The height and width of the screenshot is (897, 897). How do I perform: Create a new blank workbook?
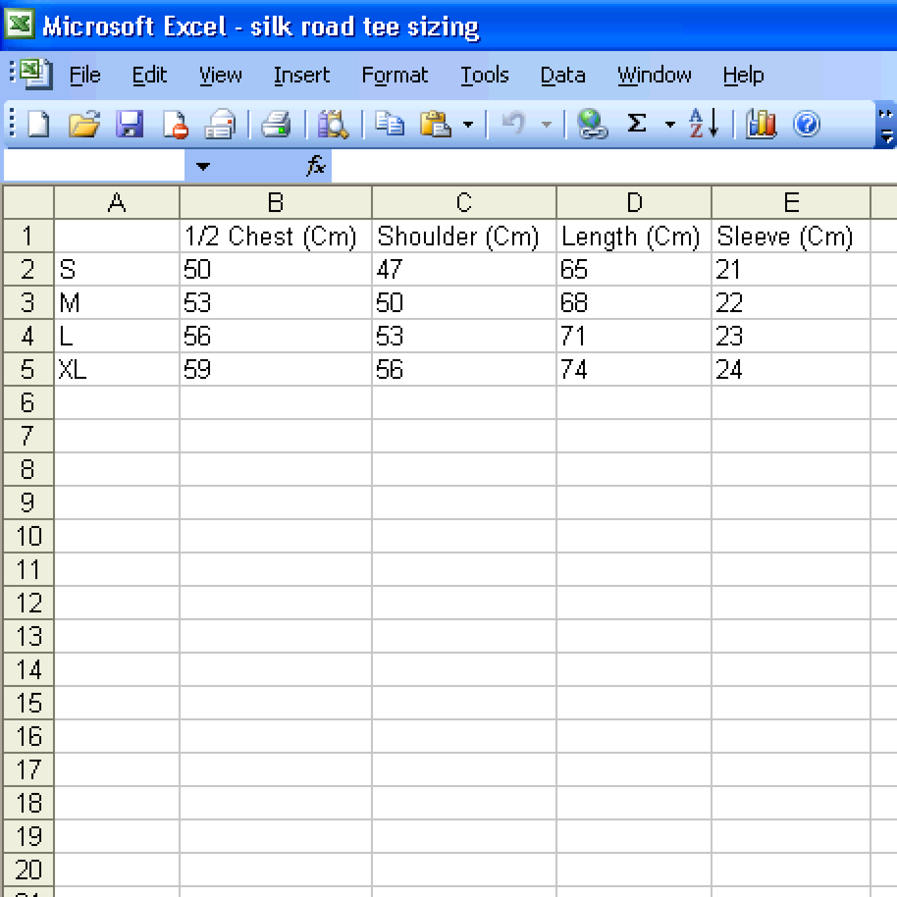39,124
